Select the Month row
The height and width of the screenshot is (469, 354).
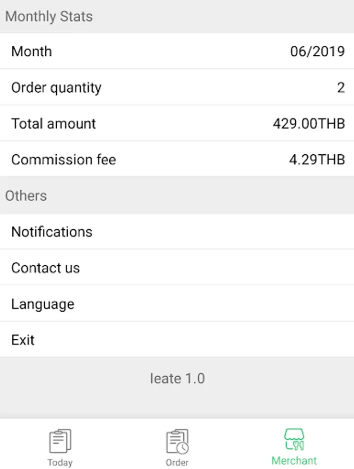point(177,51)
